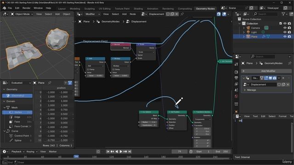
Task: Open Output properties tab icon
Action: 236,78
